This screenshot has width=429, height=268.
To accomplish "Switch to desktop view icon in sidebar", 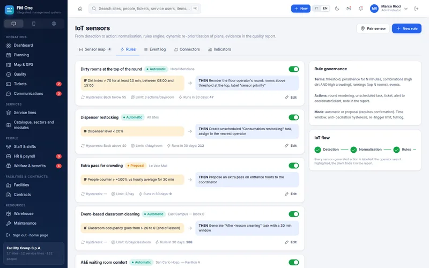I will [14, 24].
